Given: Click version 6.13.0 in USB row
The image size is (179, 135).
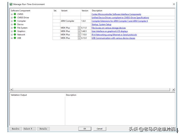Looking at the screenshot, I should click(x=84, y=38).
